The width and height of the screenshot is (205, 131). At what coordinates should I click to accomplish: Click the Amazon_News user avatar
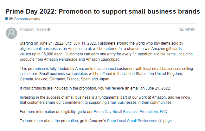click(12, 33)
